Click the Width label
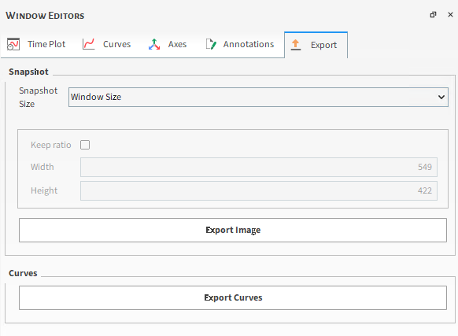Image resolution: width=458 pixels, height=336 pixels. tap(42, 167)
